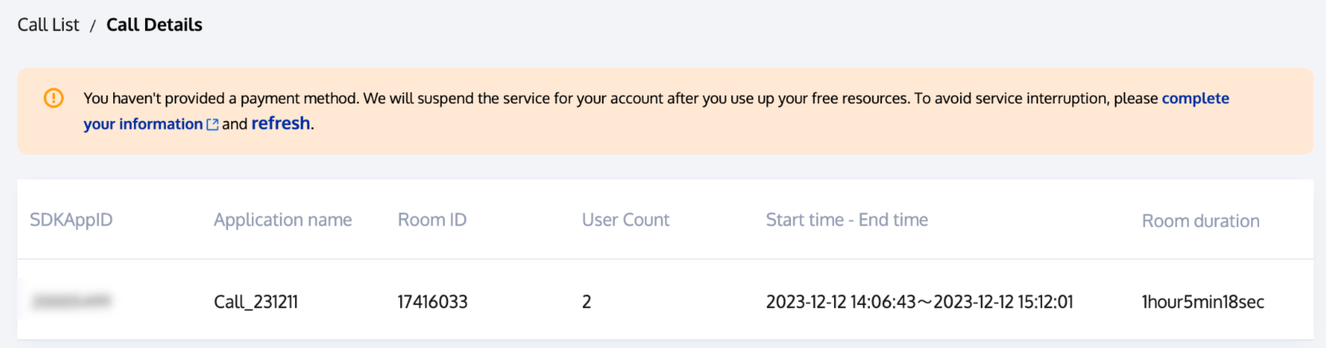Click the Room ID column header
This screenshot has height=348, width=1326.
[432, 220]
